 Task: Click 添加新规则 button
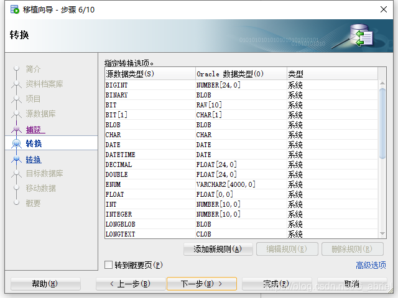click(x=218, y=249)
